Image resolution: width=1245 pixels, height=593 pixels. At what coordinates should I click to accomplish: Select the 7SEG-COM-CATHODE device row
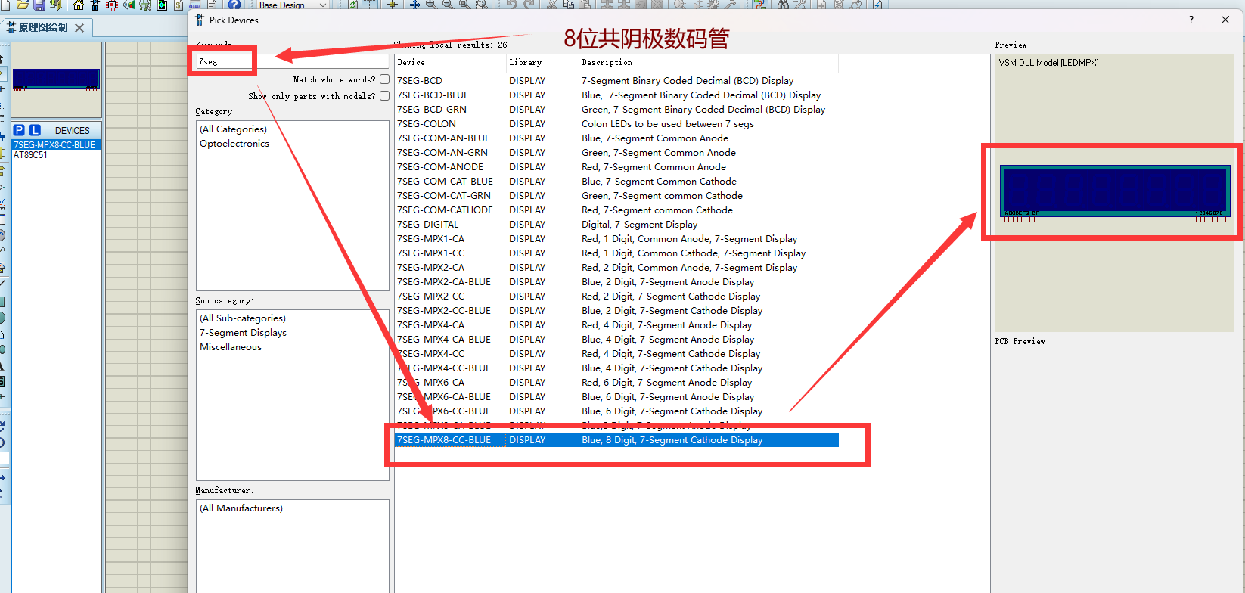[616, 210]
